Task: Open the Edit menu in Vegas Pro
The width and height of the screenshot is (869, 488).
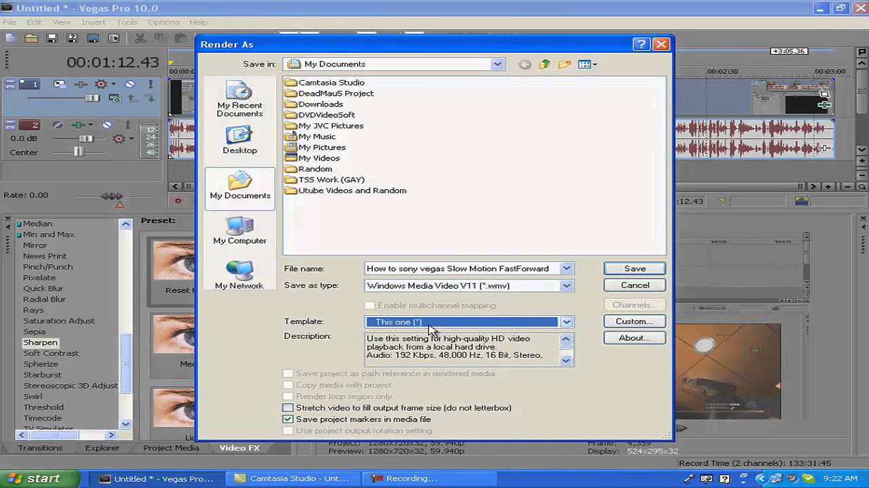Action: 34,22
